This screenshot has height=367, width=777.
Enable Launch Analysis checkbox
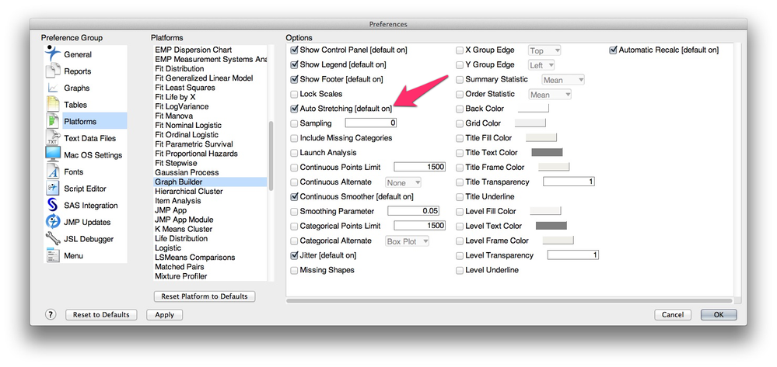click(x=294, y=152)
